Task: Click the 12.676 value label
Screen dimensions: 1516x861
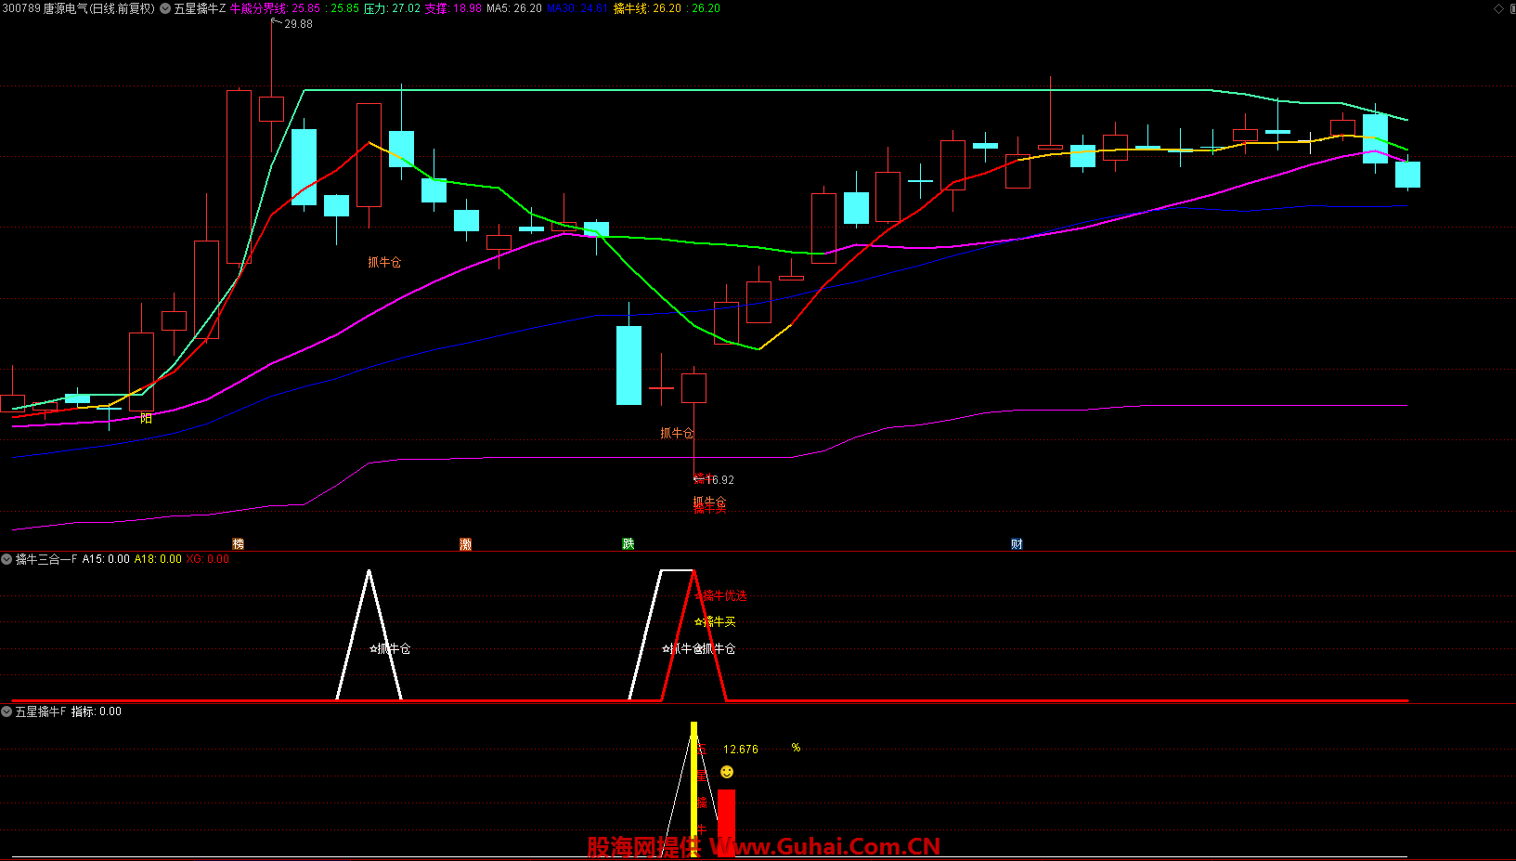Action: tap(741, 750)
